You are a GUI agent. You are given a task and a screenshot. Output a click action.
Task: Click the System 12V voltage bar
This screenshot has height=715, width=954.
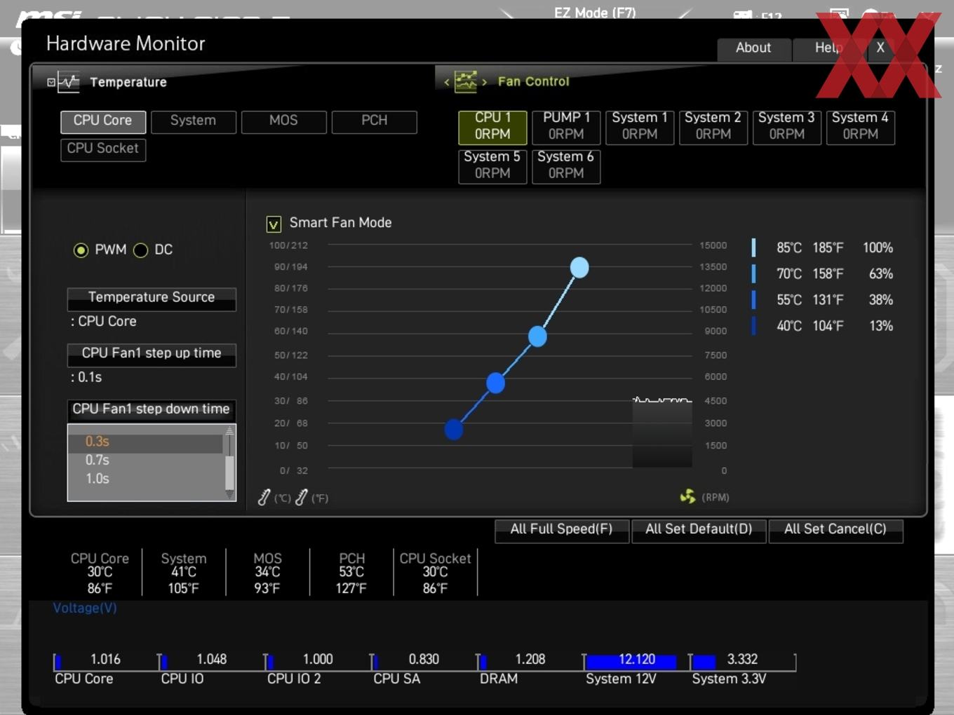tap(631, 662)
